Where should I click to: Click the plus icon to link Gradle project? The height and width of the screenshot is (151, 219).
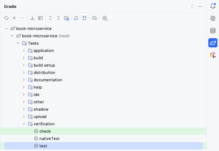pyautogui.click(x=14, y=18)
